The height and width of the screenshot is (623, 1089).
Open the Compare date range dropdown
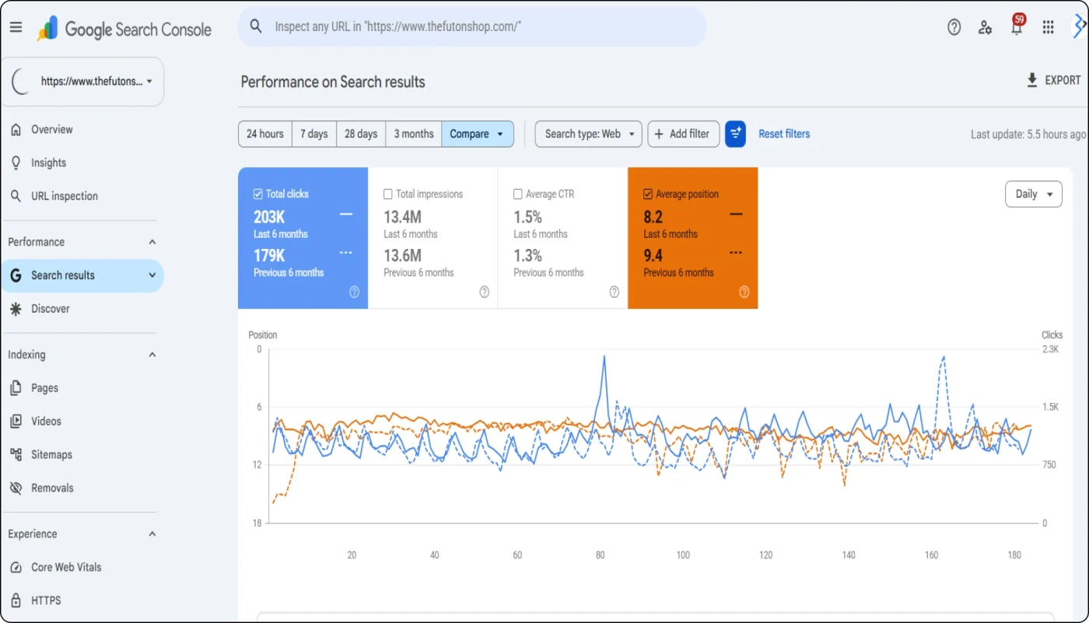point(478,134)
